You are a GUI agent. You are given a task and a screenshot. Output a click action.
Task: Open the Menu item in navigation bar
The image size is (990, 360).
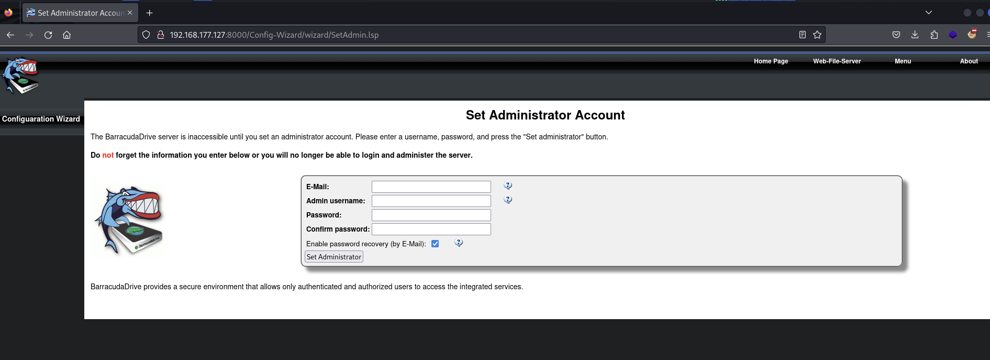tap(903, 61)
